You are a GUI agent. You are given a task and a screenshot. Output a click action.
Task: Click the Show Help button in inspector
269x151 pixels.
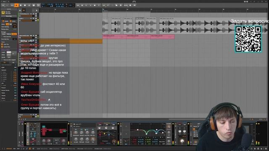pos(9,16)
